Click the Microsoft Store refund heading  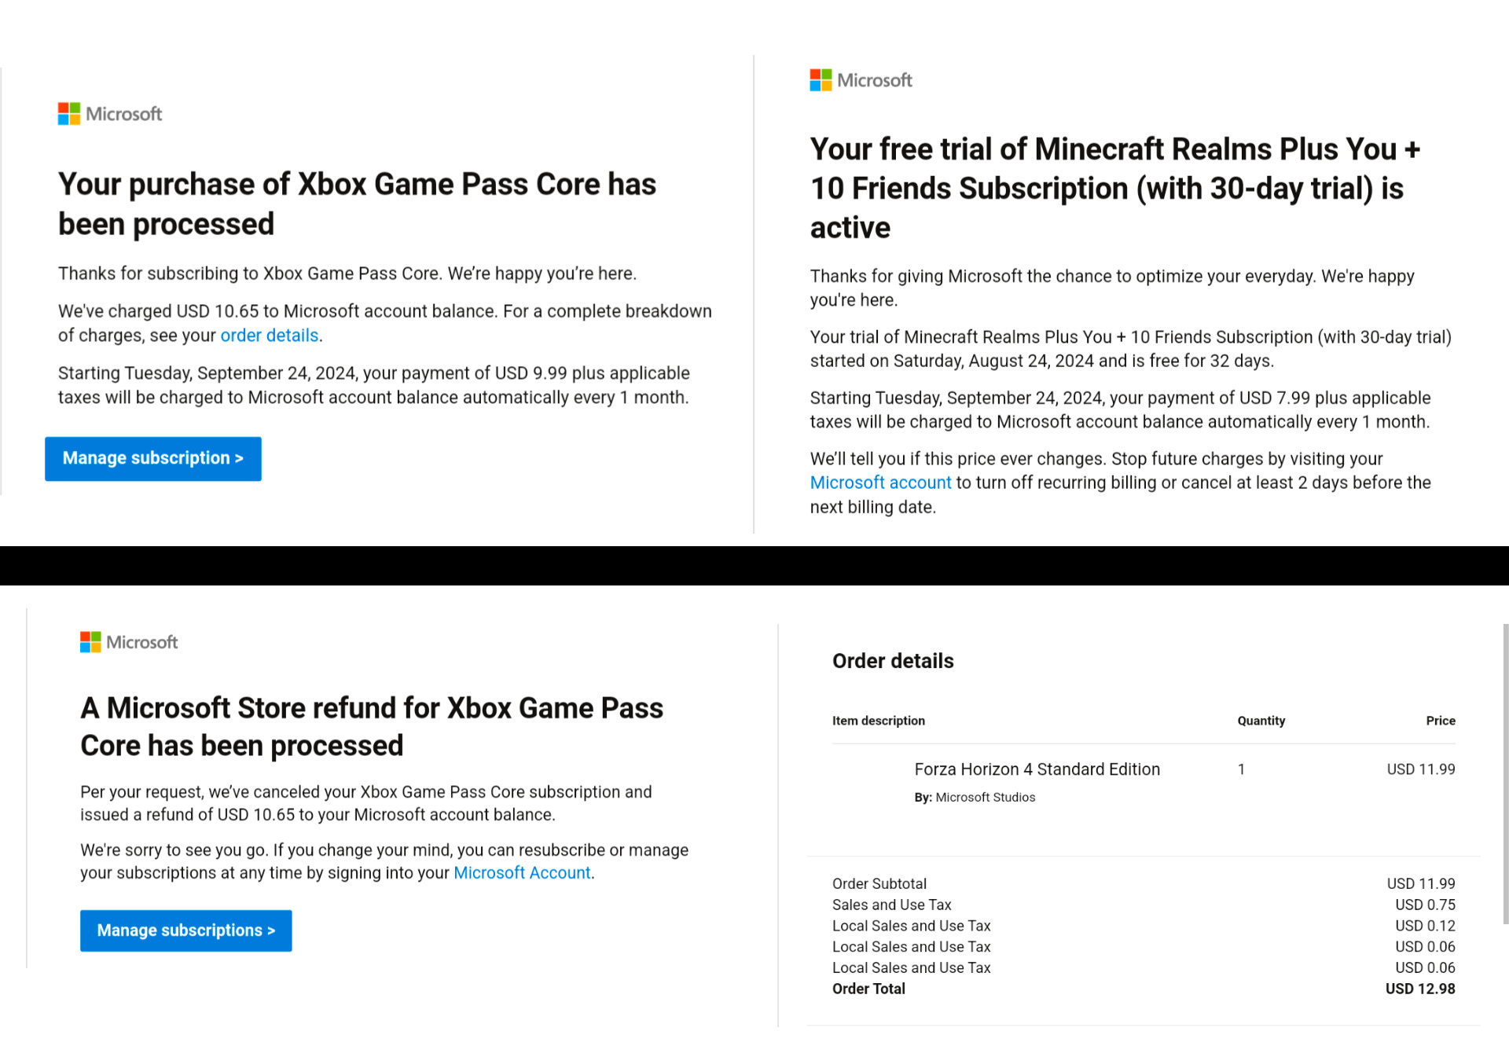coord(372,727)
